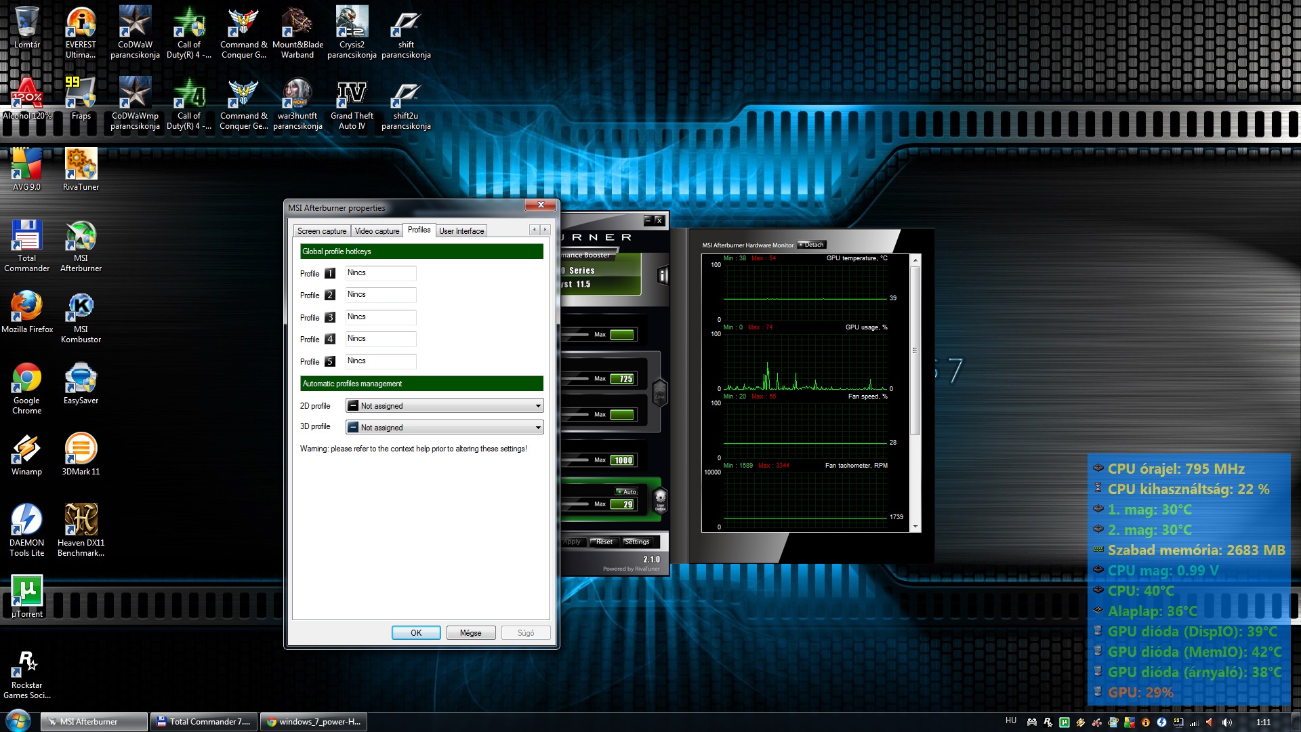
Task: Open MSI Afterburner desktop shortcut
Action: [81, 245]
